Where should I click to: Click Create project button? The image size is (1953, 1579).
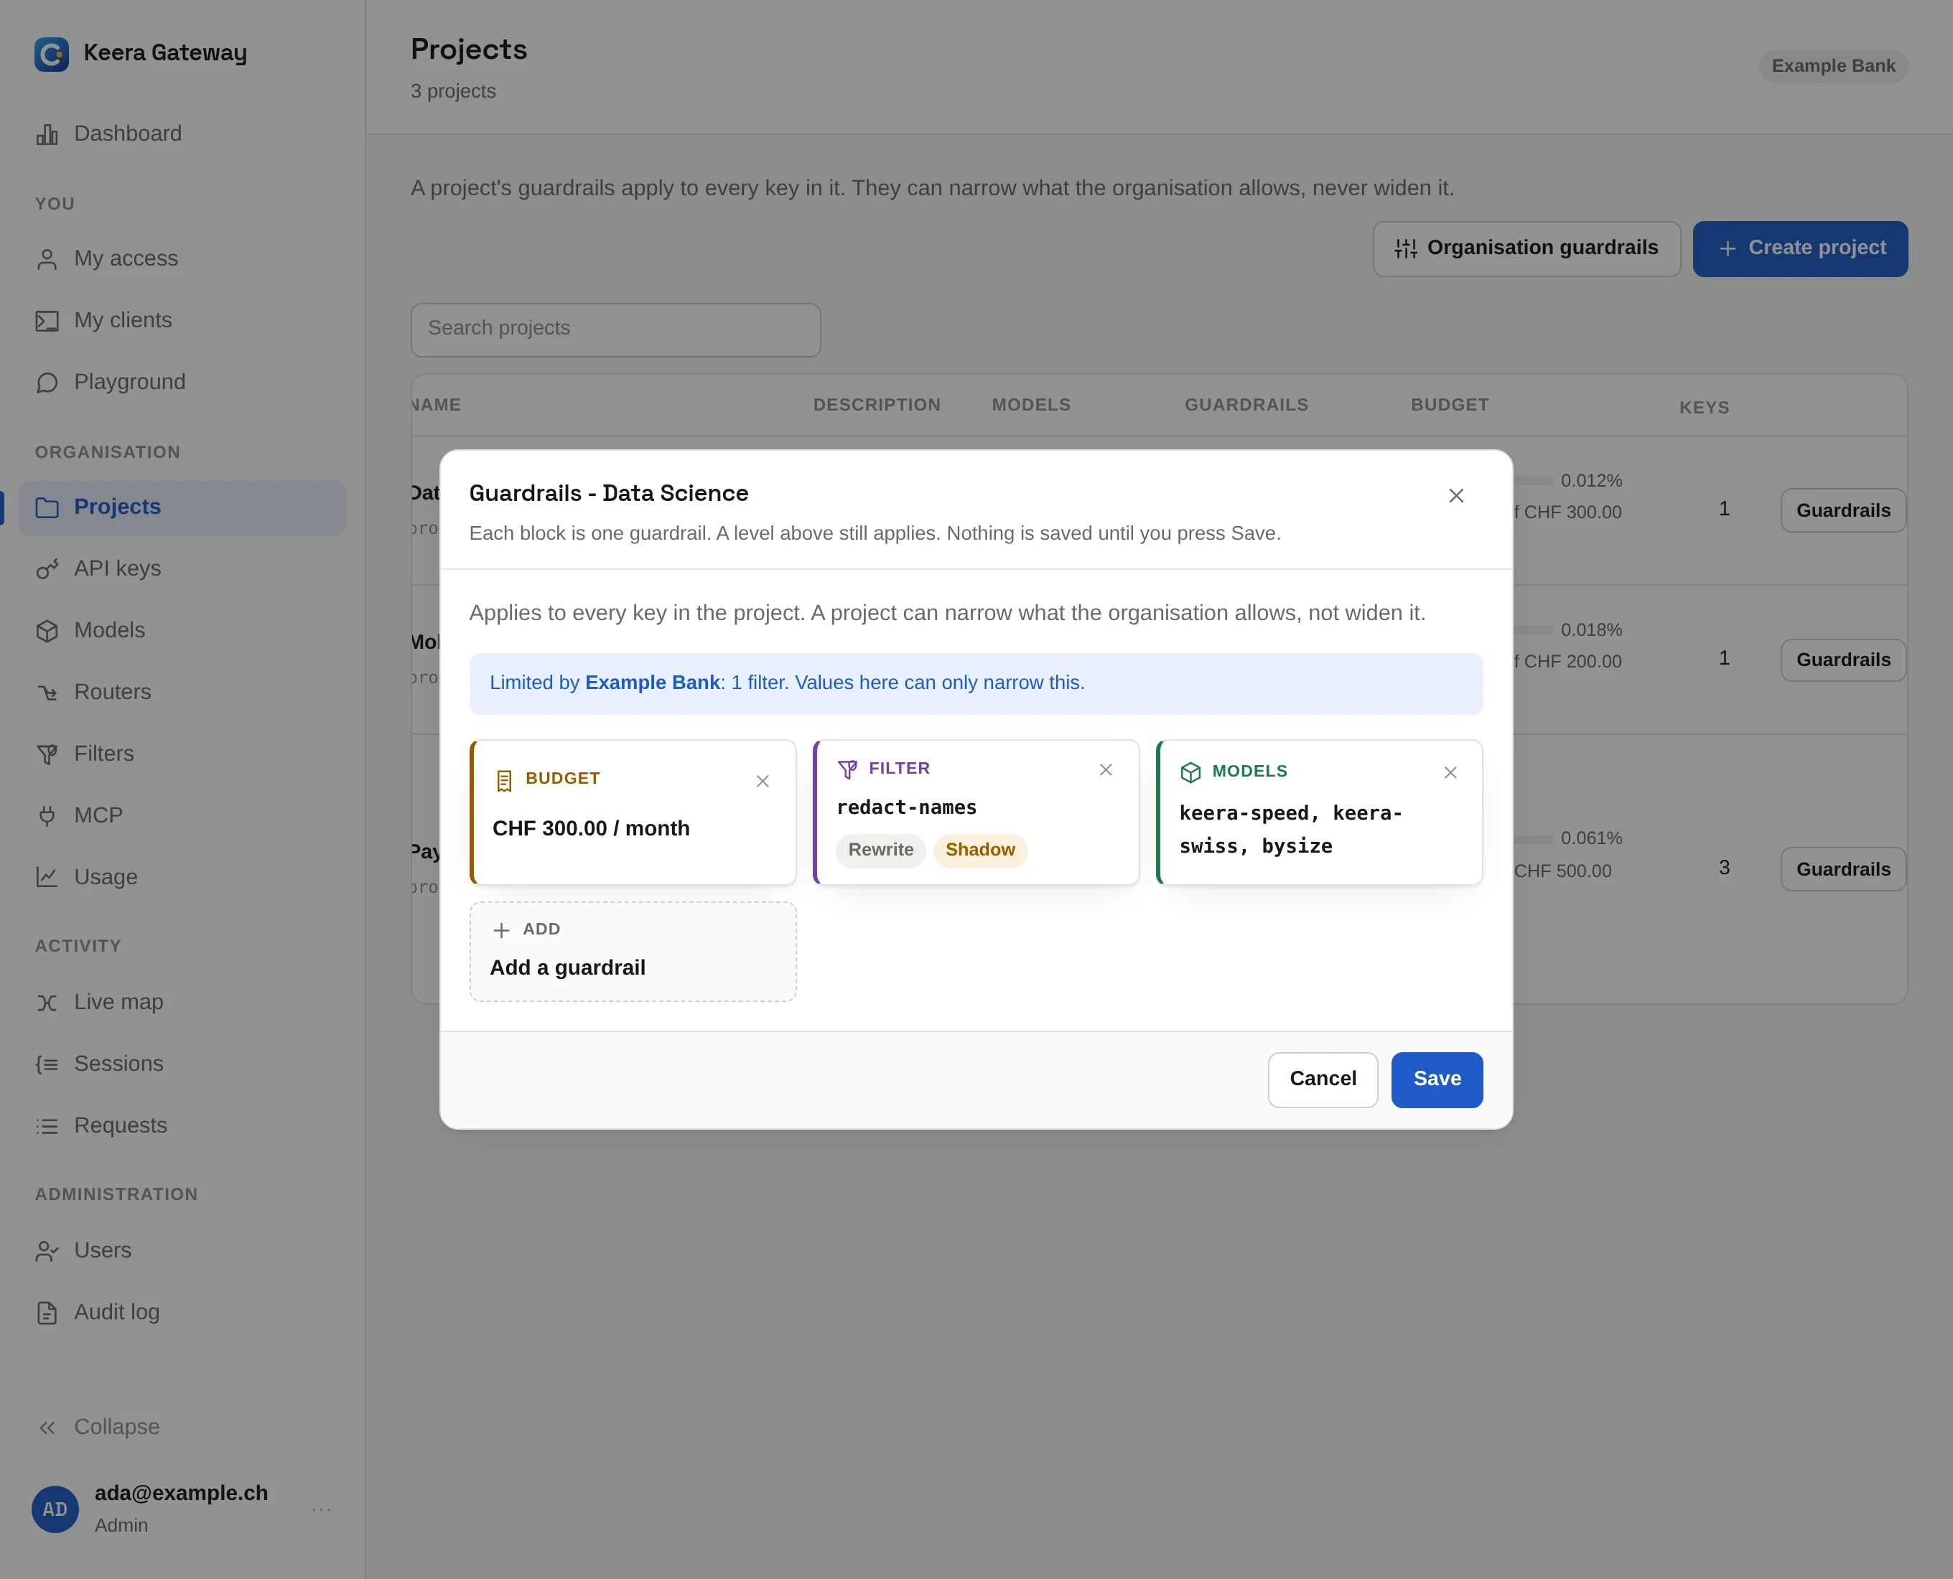1799,248
